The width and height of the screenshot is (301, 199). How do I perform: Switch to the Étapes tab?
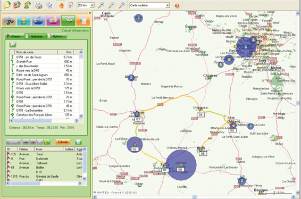point(15,36)
